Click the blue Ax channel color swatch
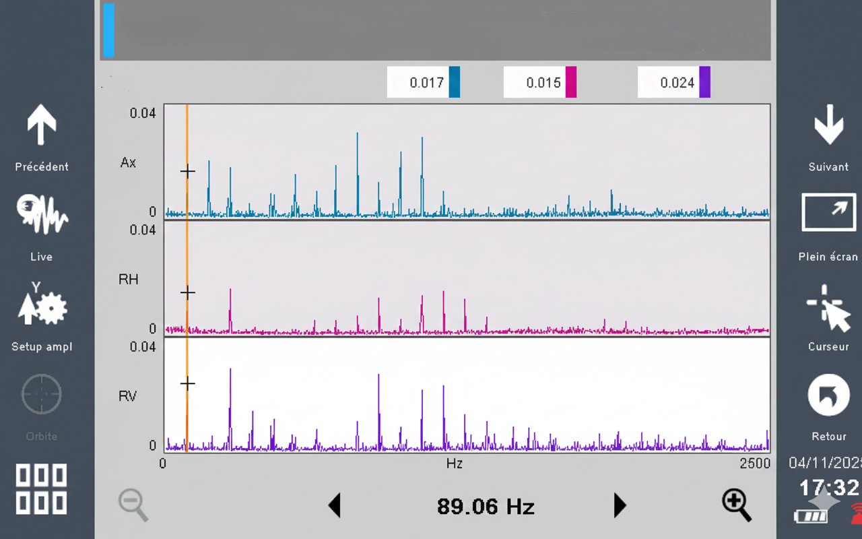This screenshot has height=539, width=862. [455, 82]
